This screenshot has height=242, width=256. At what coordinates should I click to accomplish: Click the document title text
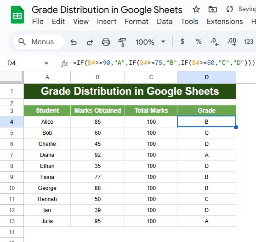(107, 10)
